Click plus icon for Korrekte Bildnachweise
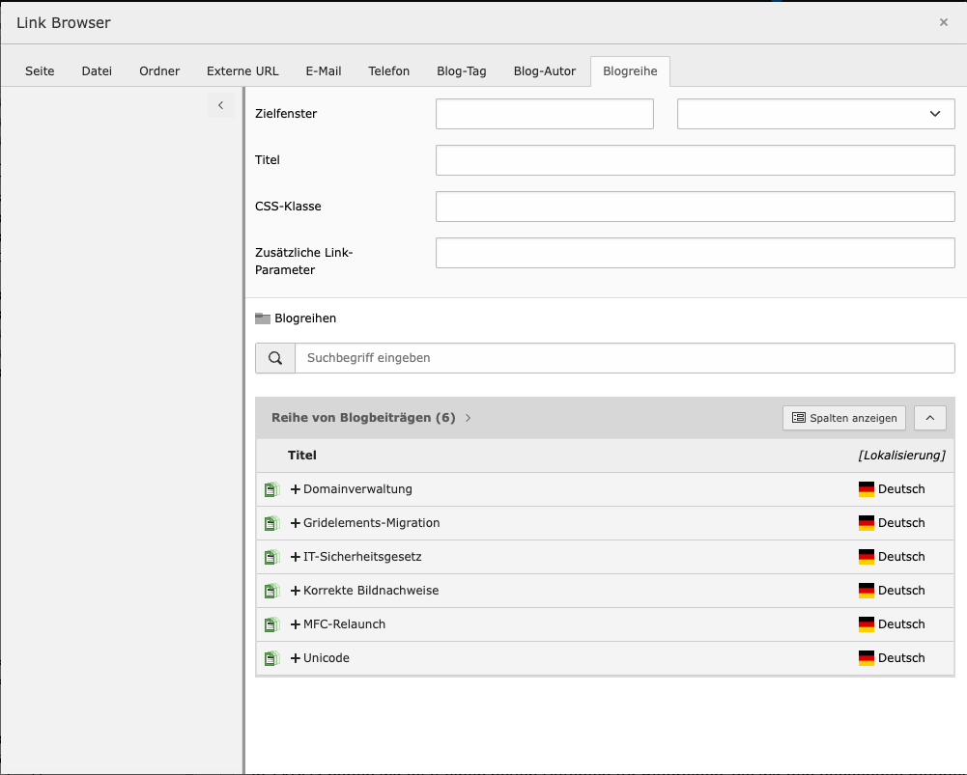967x775 pixels. click(x=296, y=591)
